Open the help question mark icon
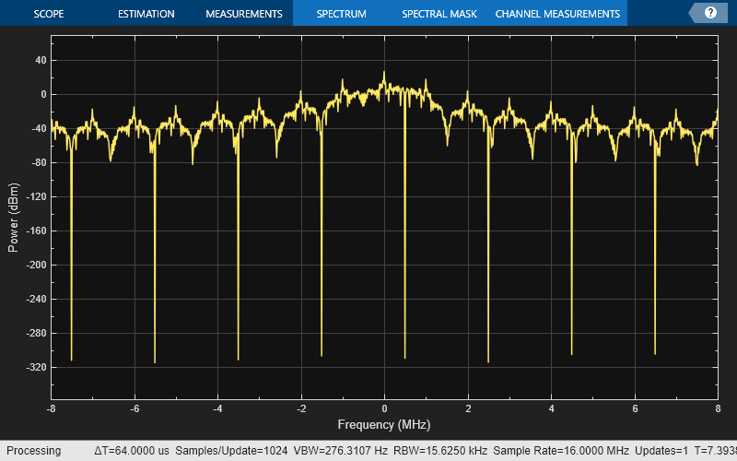737x461 pixels. (710, 13)
